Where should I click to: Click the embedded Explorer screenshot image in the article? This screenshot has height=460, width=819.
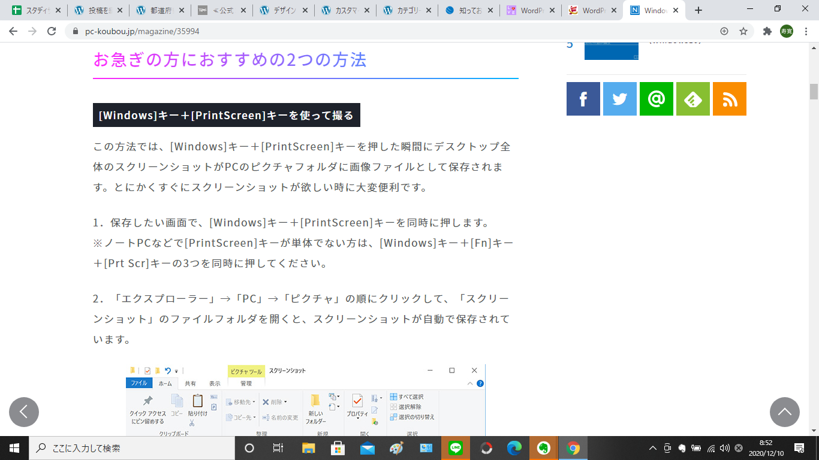click(x=305, y=400)
